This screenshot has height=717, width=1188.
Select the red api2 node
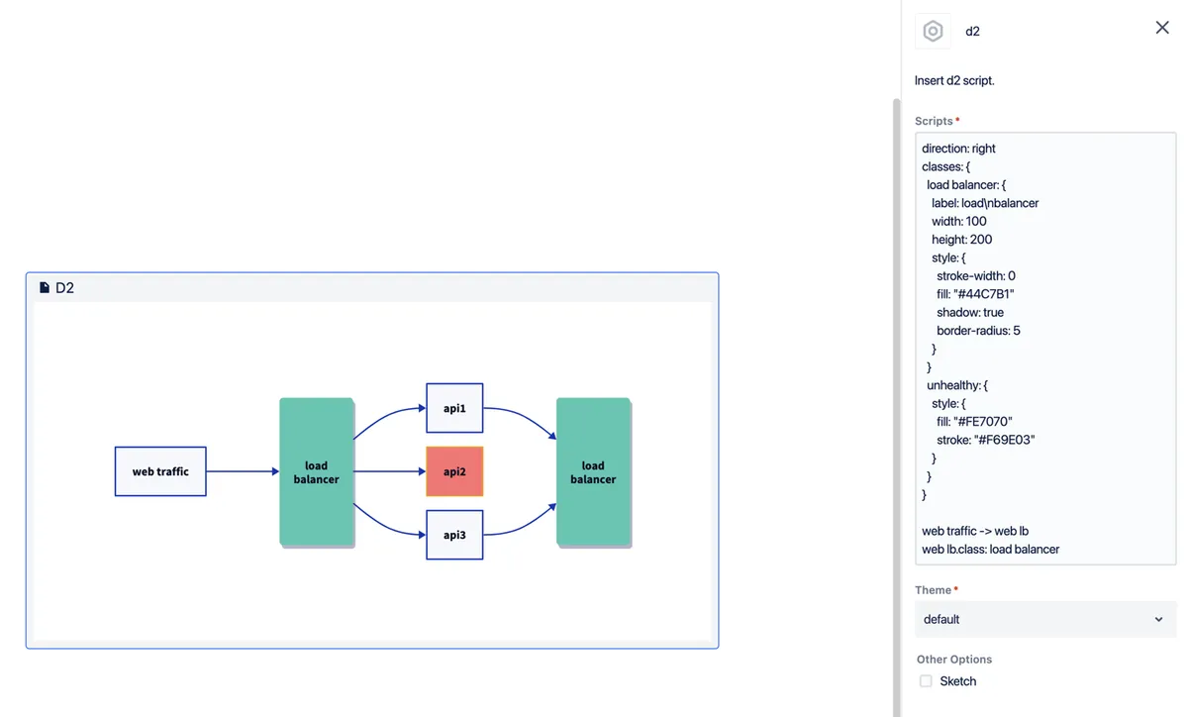tap(454, 471)
